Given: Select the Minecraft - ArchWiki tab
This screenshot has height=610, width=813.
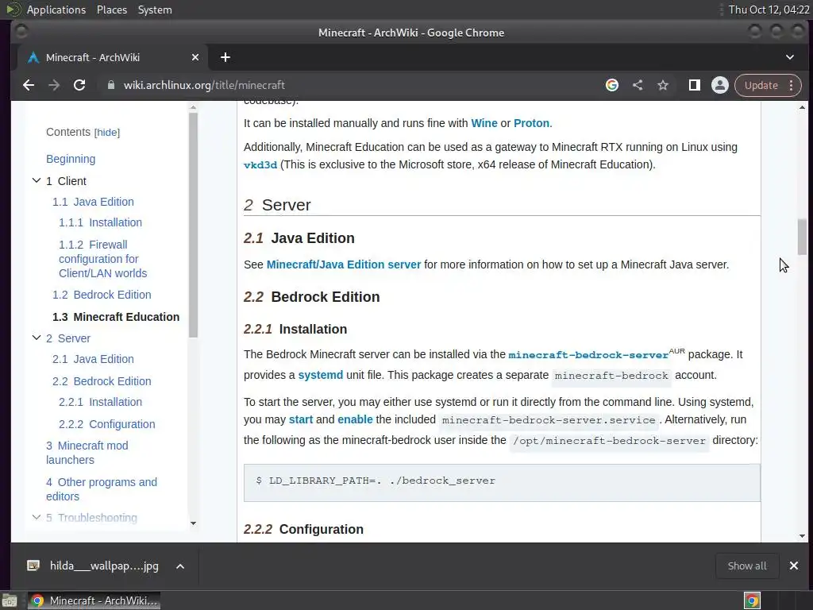Looking at the screenshot, I should click(113, 57).
